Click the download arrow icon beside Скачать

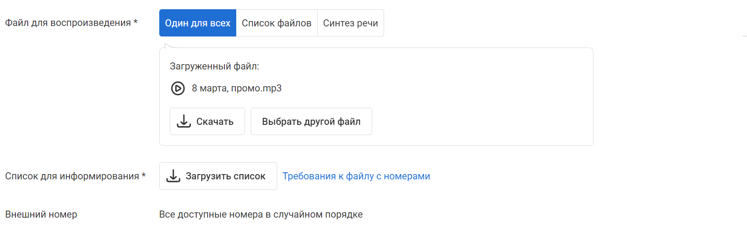pos(184,121)
